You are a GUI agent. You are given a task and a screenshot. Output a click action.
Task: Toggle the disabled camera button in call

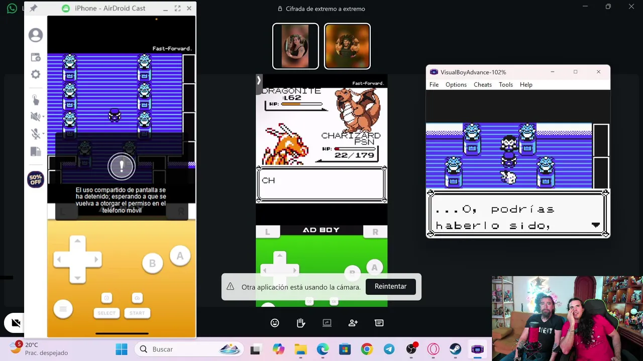15,323
